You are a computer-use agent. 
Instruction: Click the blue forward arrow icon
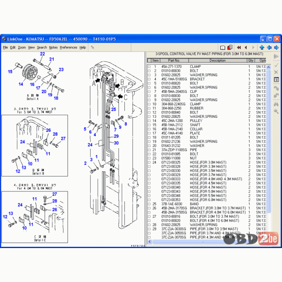276,47
